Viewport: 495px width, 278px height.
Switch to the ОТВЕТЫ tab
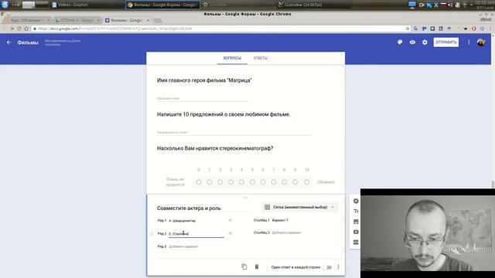pos(261,59)
